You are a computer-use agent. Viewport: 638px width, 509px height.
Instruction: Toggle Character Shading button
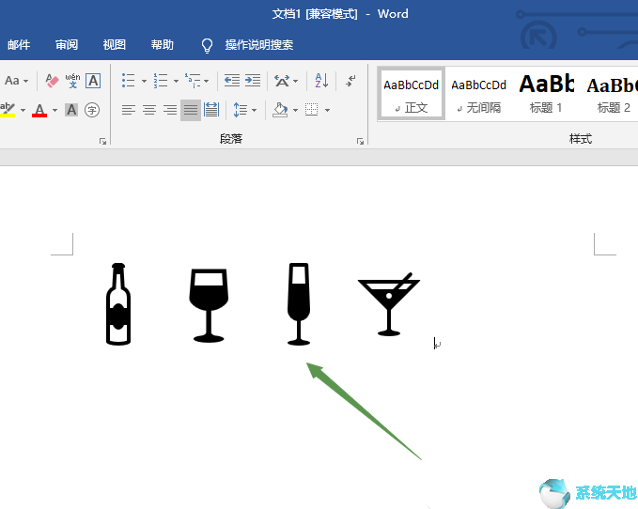71,110
